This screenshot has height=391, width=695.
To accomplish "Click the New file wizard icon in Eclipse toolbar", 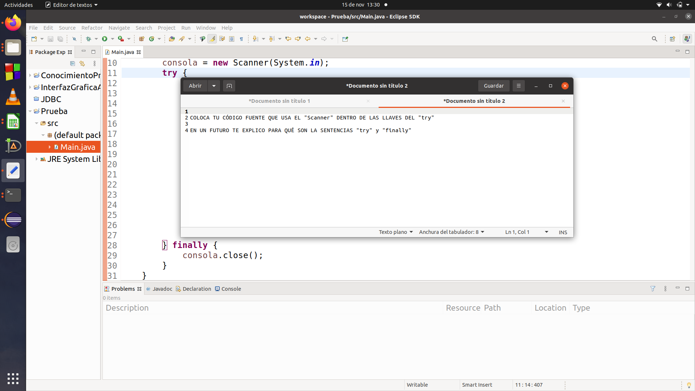I will [x=34, y=39].
